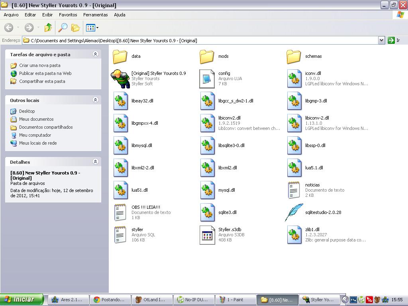Open the Forward history dropdown arrow
The width and height of the screenshot is (408, 306).
coord(38,27)
